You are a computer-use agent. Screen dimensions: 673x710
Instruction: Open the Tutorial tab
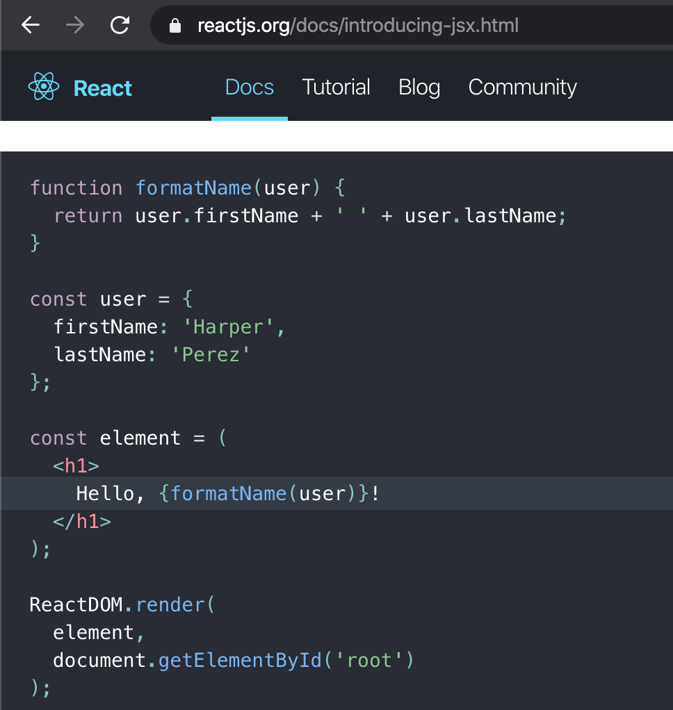coord(336,87)
